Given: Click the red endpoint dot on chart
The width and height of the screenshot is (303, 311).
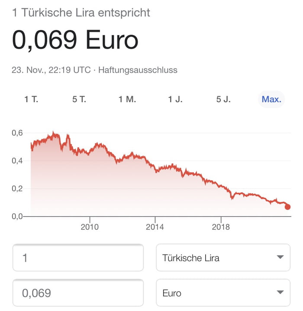Looking at the screenshot, I should click(x=287, y=207).
